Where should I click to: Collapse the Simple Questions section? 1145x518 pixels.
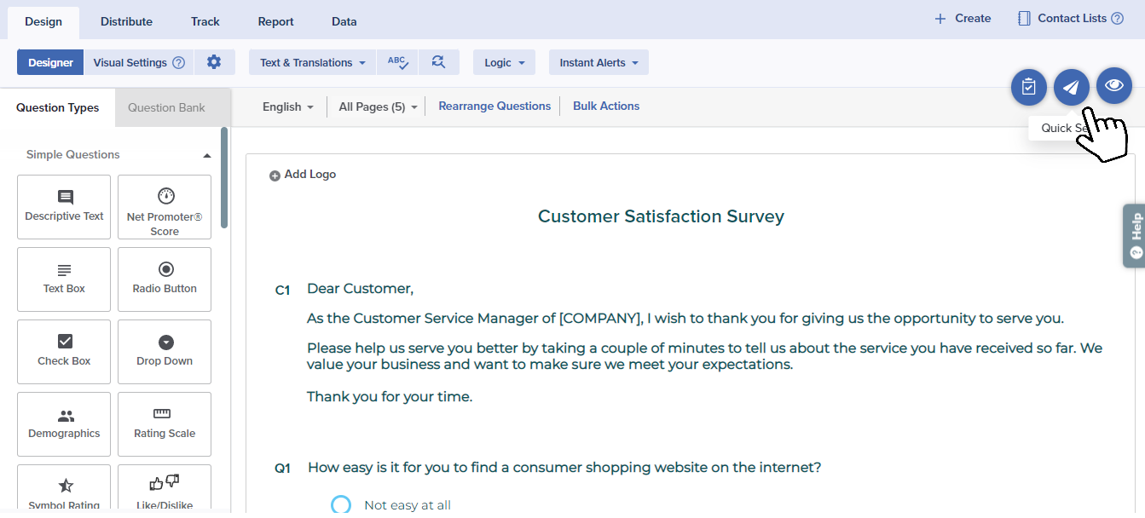click(x=206, y=155)
